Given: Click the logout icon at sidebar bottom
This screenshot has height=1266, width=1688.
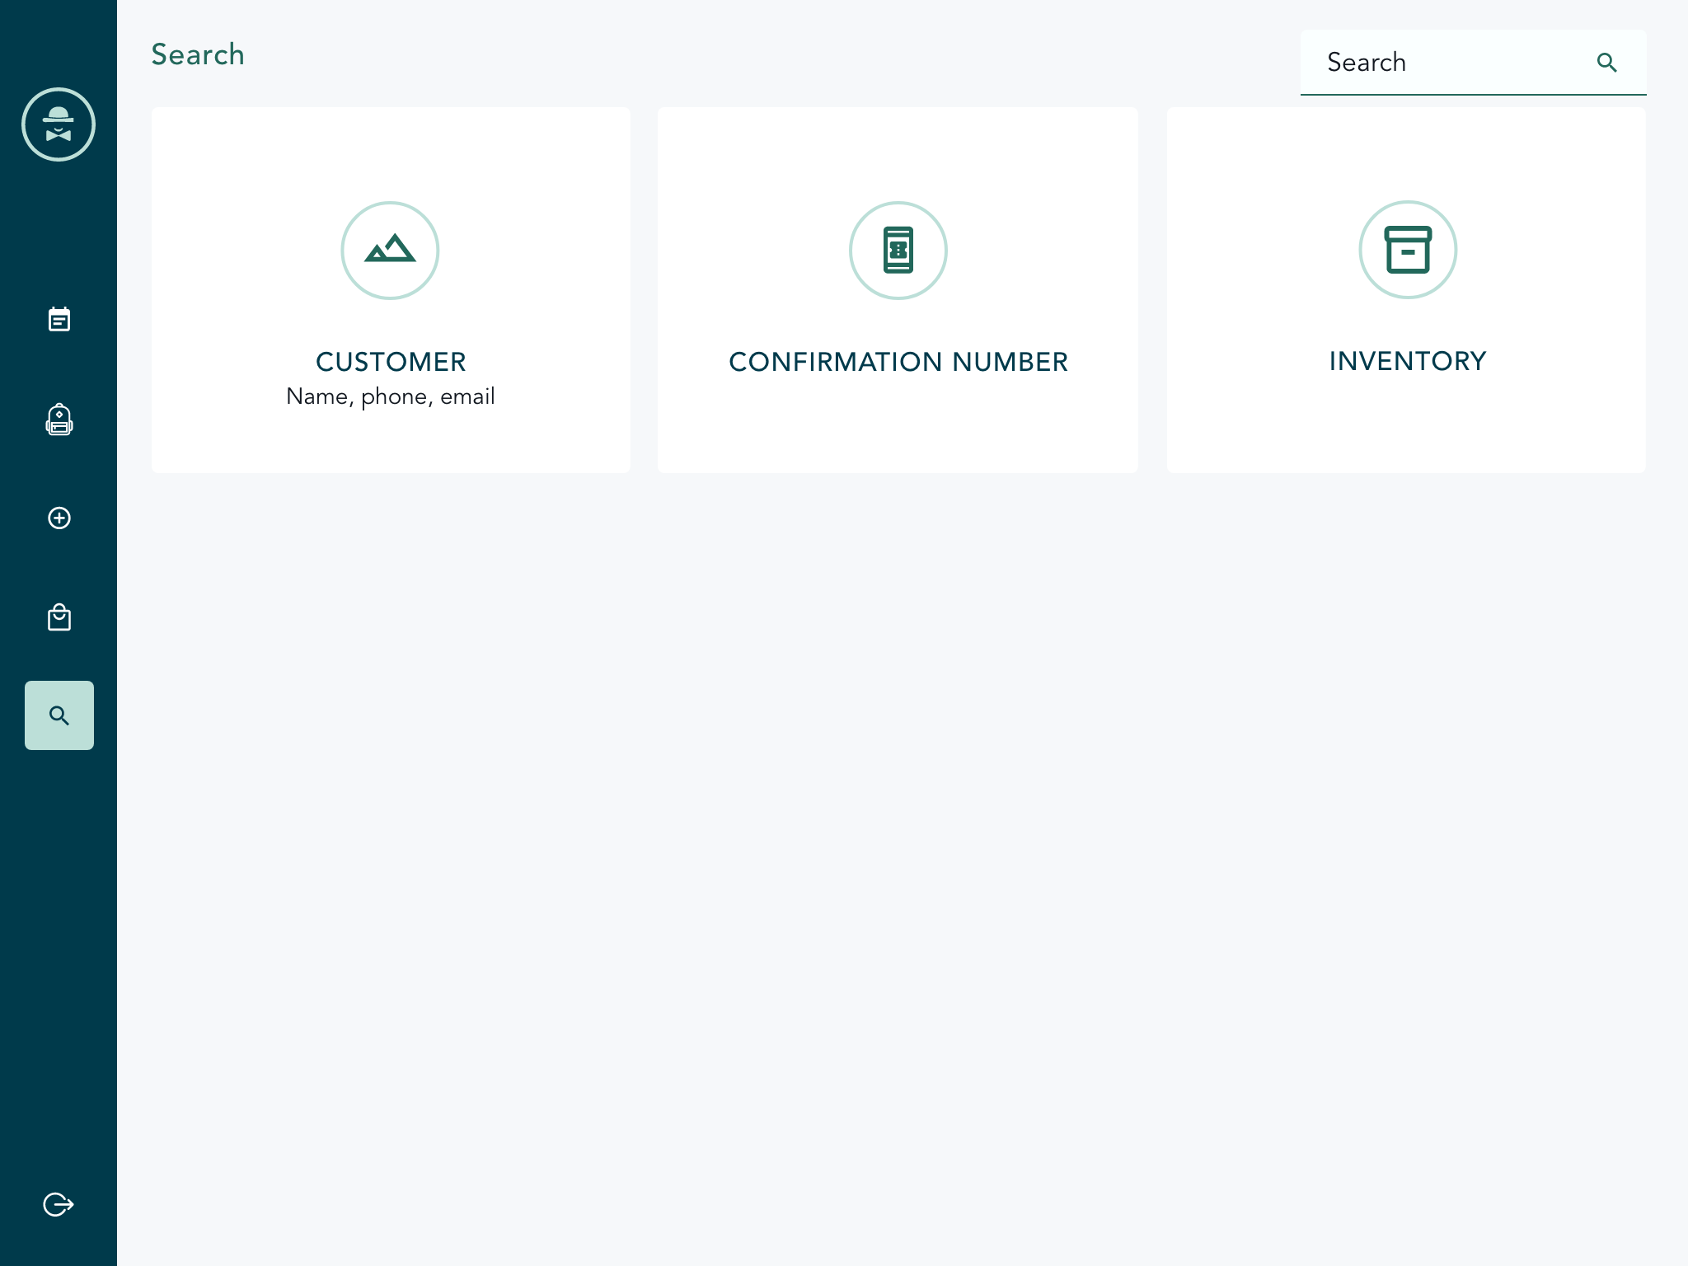Looking at the screenshot, I should (59, 1204).
